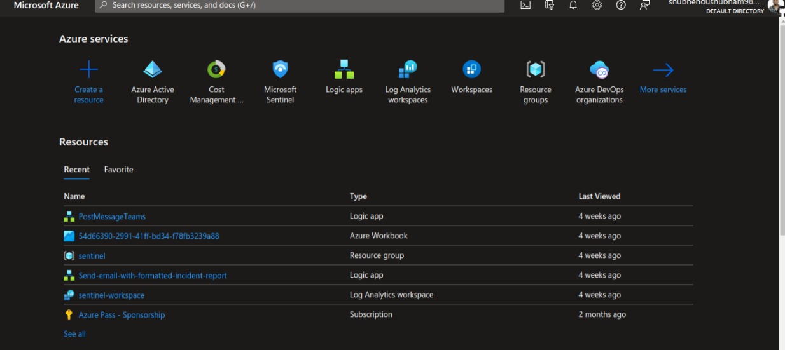Click the Azure DevOps organizations label text
785x350 pixels.
599,95
